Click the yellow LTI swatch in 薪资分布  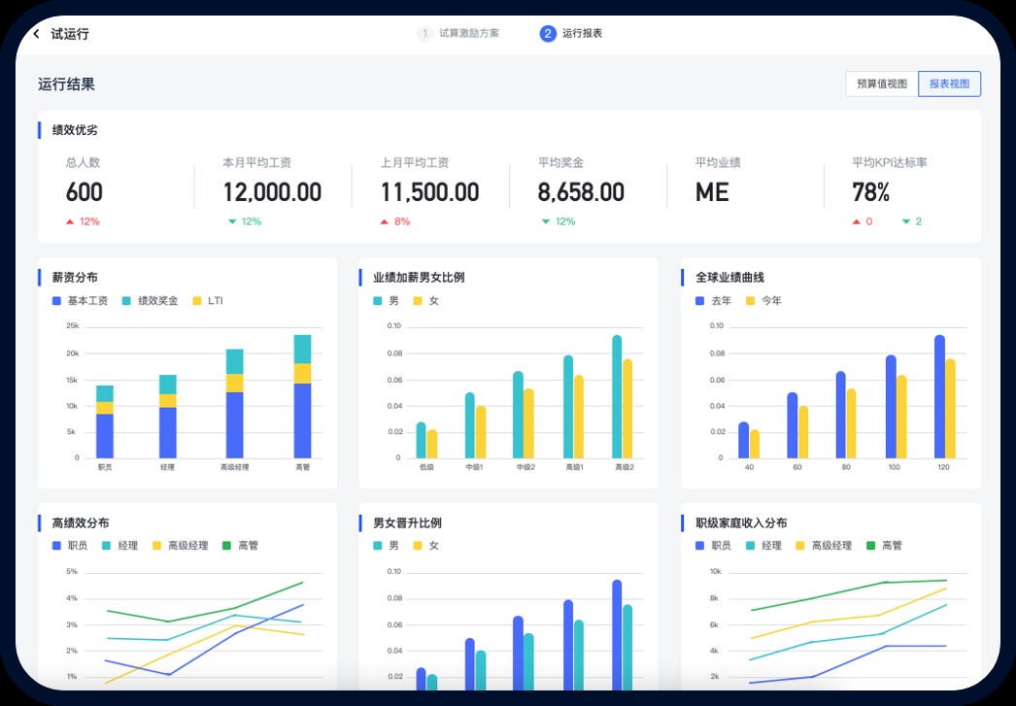[x=197, y=301]
